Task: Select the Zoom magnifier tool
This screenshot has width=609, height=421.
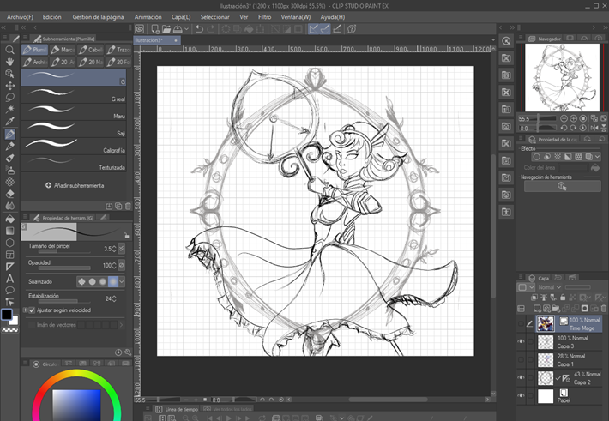Action: [9, 50]
